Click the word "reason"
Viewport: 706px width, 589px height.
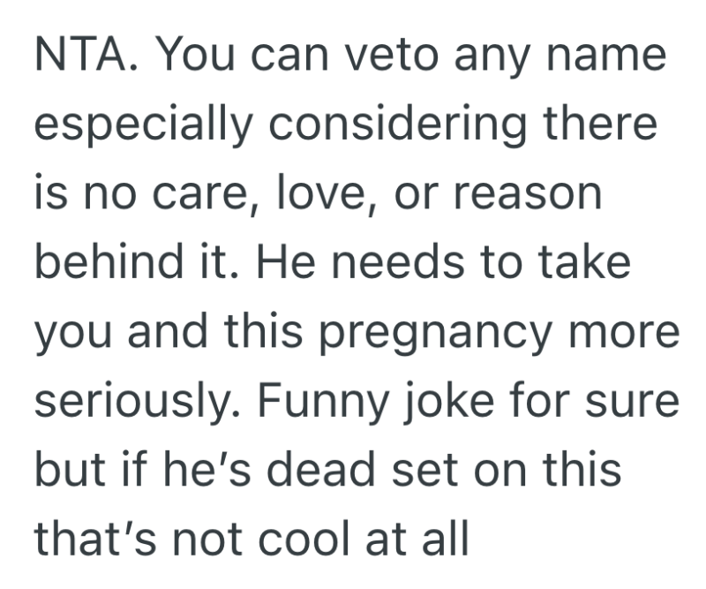(x=533, y=194)
